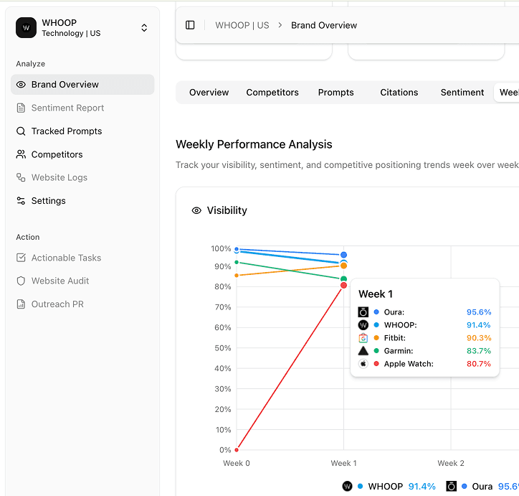The image size is (519, 496).
Task: Click the shield icon beside Website Audit
Action: tap(21, 281)
